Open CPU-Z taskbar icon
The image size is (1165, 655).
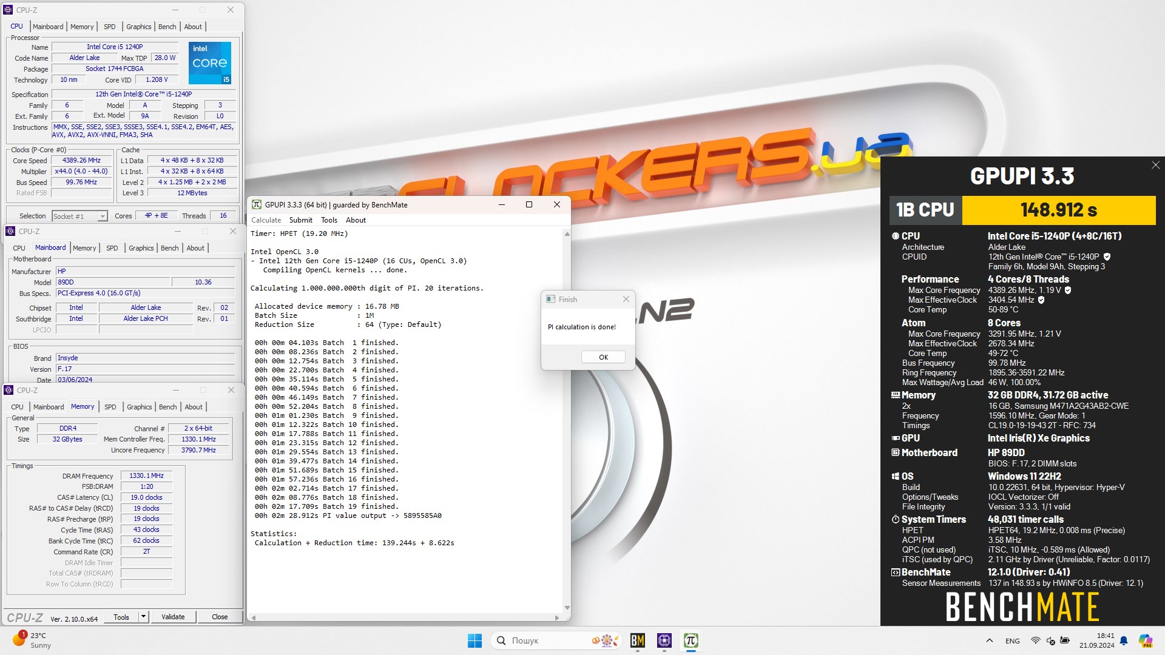point(664,640)
